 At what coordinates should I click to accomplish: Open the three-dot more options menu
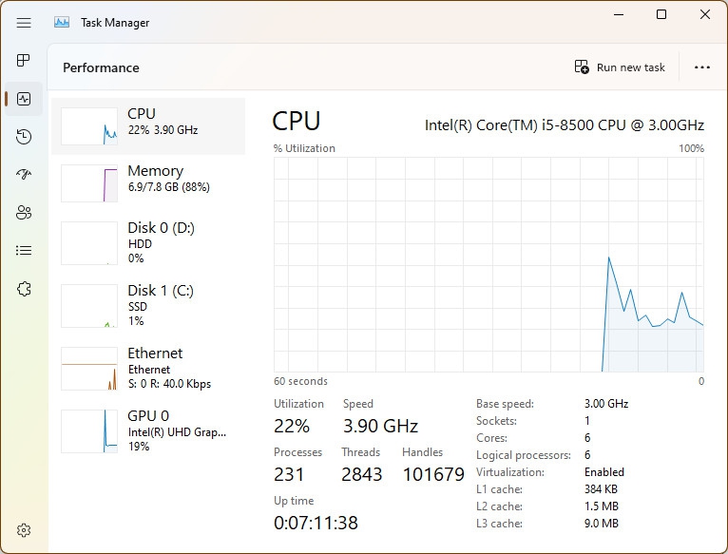[x=702, y=67]
